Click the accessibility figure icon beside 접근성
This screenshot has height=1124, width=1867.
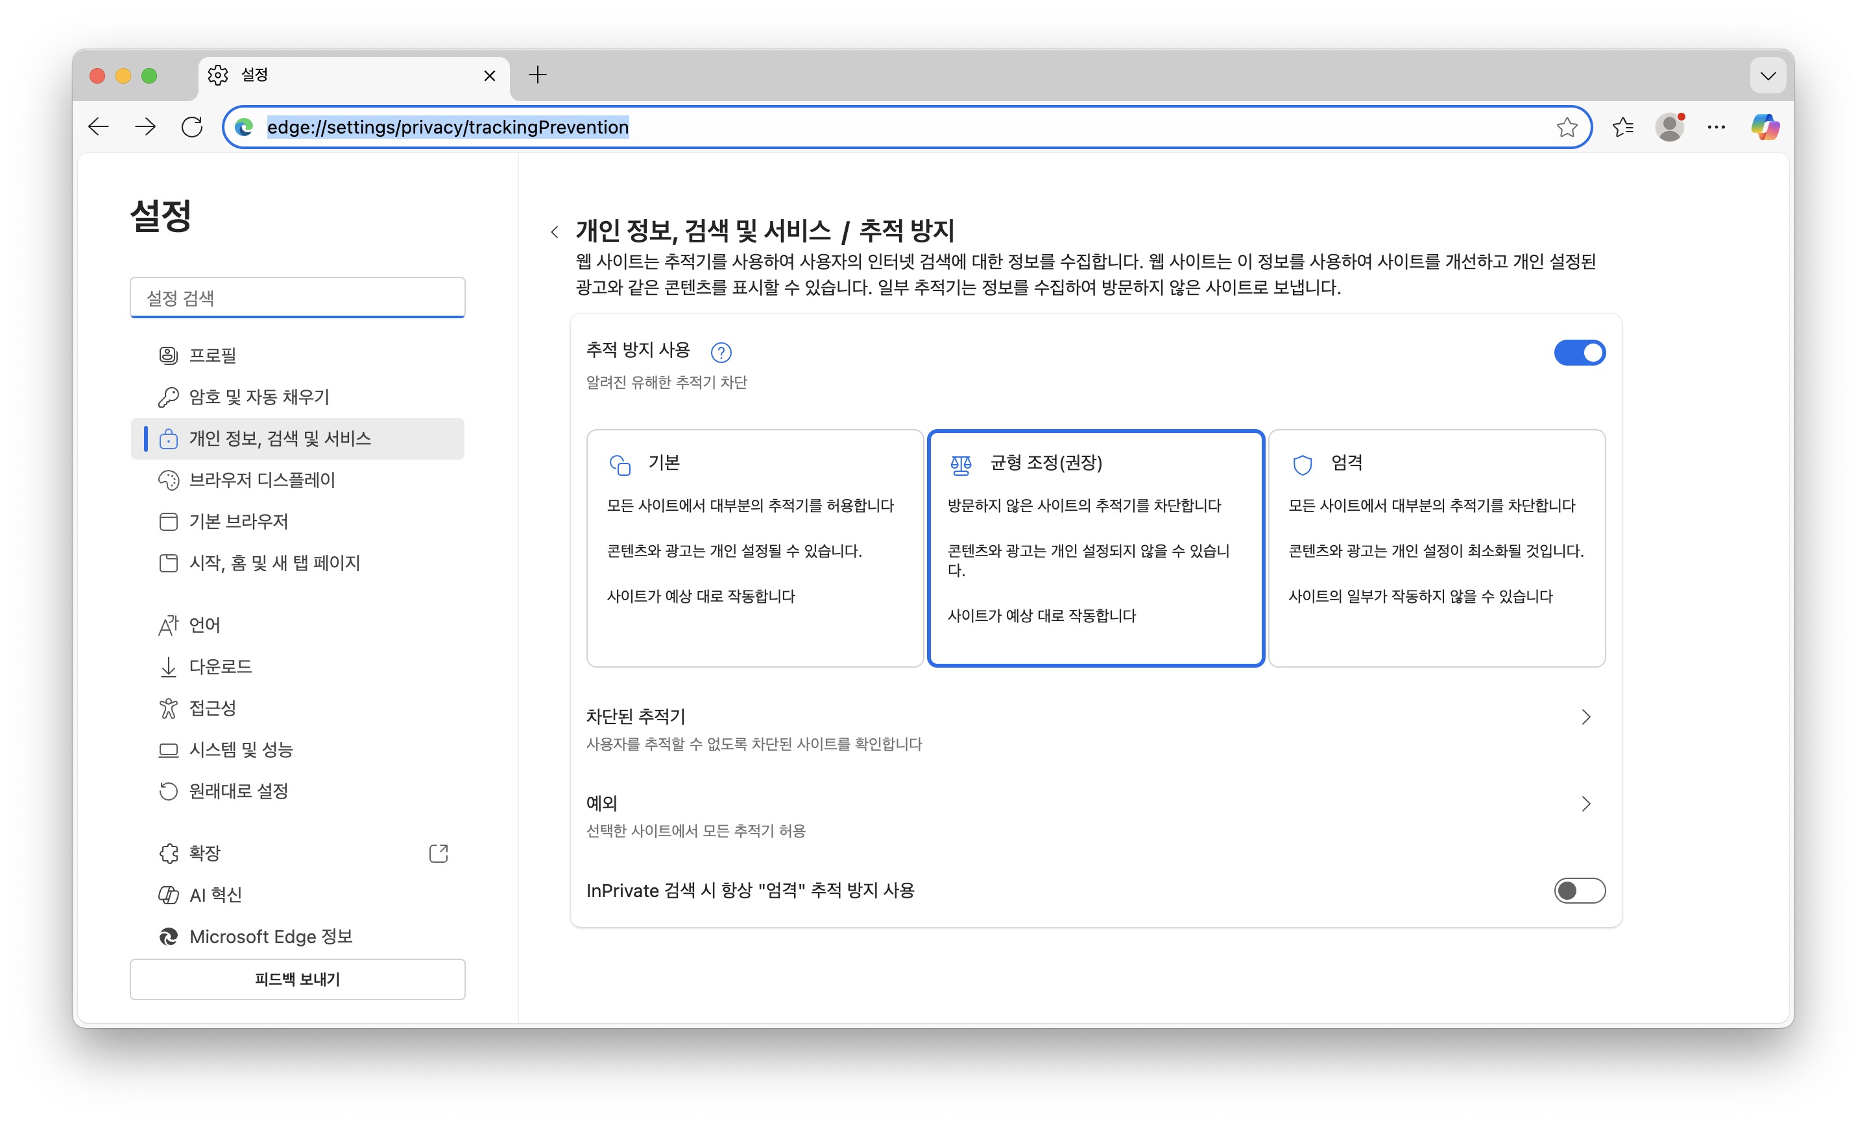tap(168, 708)
